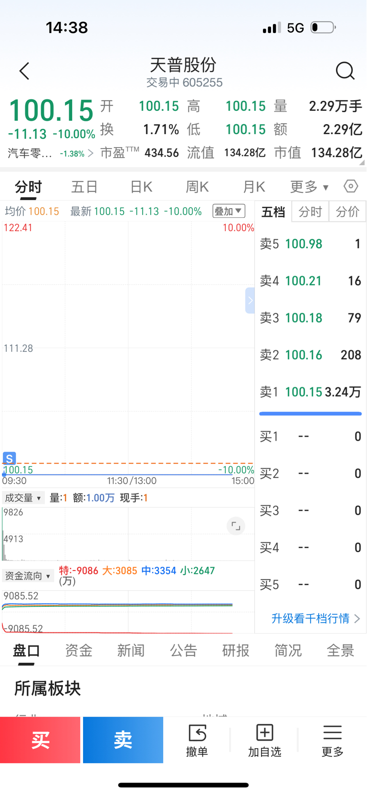Check the cellular signal bars
The image size is (367, 795).
coord(272,28)
